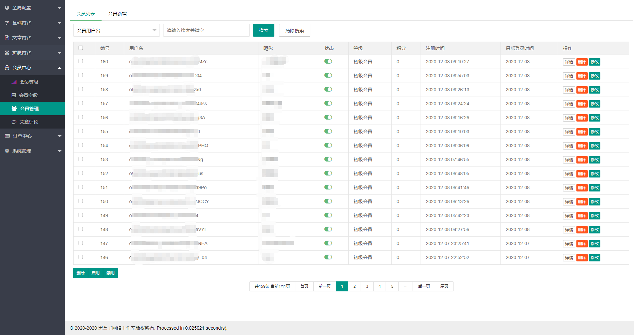Click the 系统管理 gear icon
The image size is (634, 335).
[x=7, y=151]
